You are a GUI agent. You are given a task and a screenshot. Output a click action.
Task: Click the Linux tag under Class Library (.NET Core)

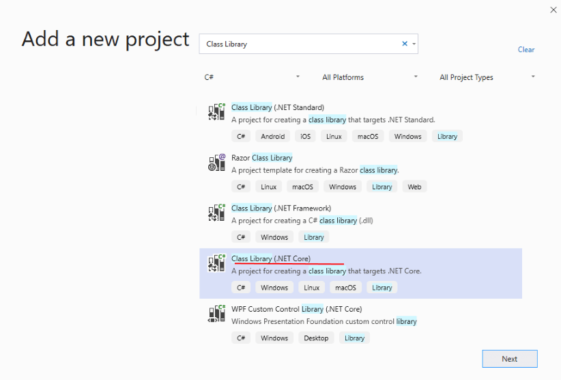(x=312, y=288)
